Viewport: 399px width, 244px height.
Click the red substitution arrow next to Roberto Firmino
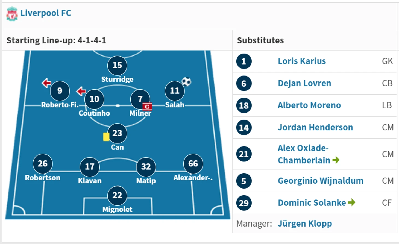pos(46,83)
